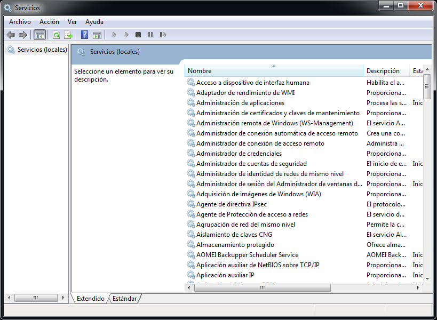Select Administrador de conexión de acceso remoto

pyautogui.click(x=260, y=143)
